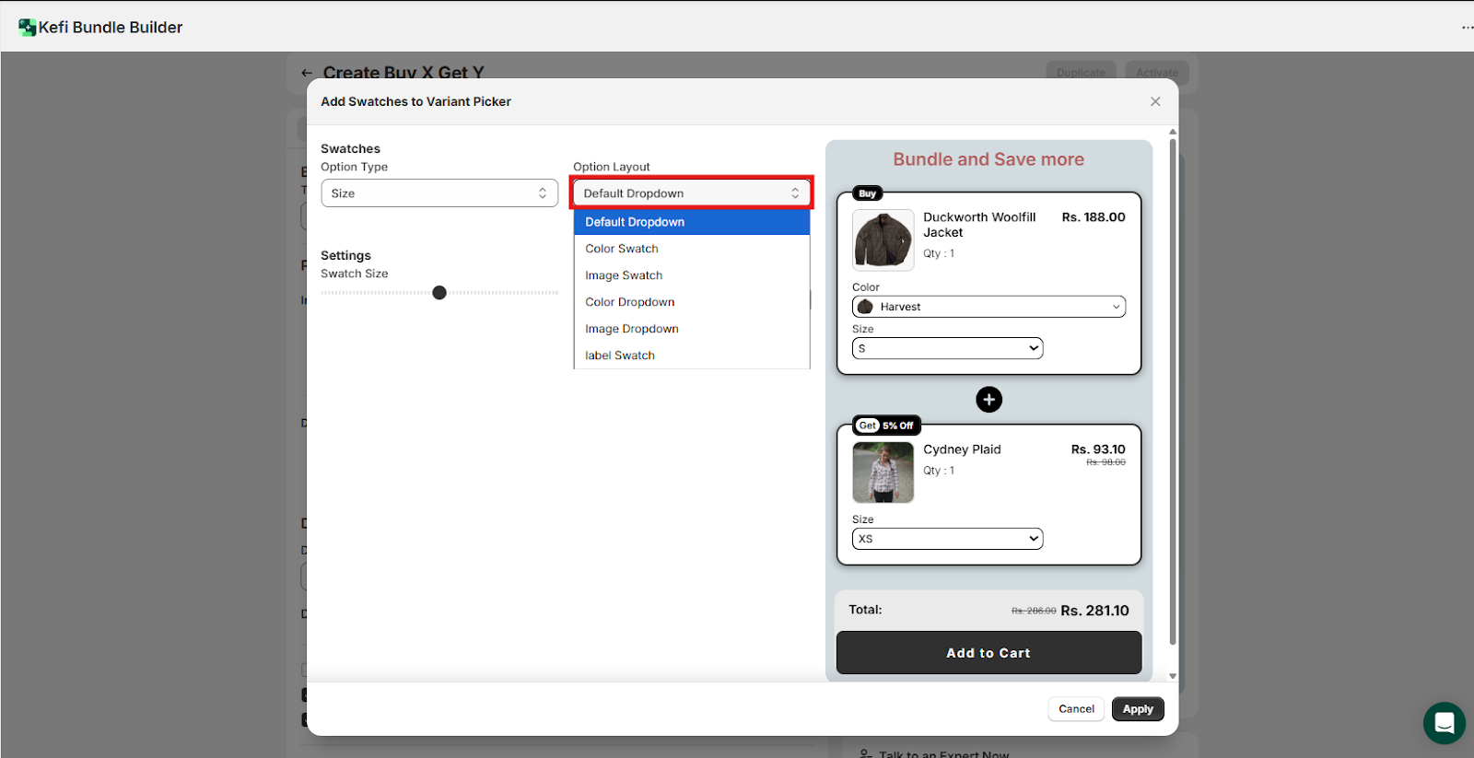The height and width of the screenshot is (758, 1474).
Task: Close the Add Swatches dialog
Action: (1155, 101)
